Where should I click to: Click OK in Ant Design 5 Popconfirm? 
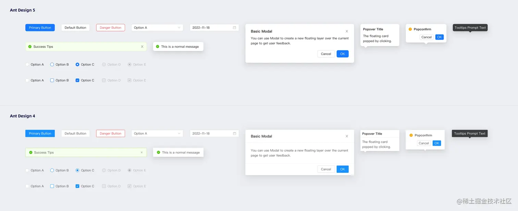tap(440, 37)
